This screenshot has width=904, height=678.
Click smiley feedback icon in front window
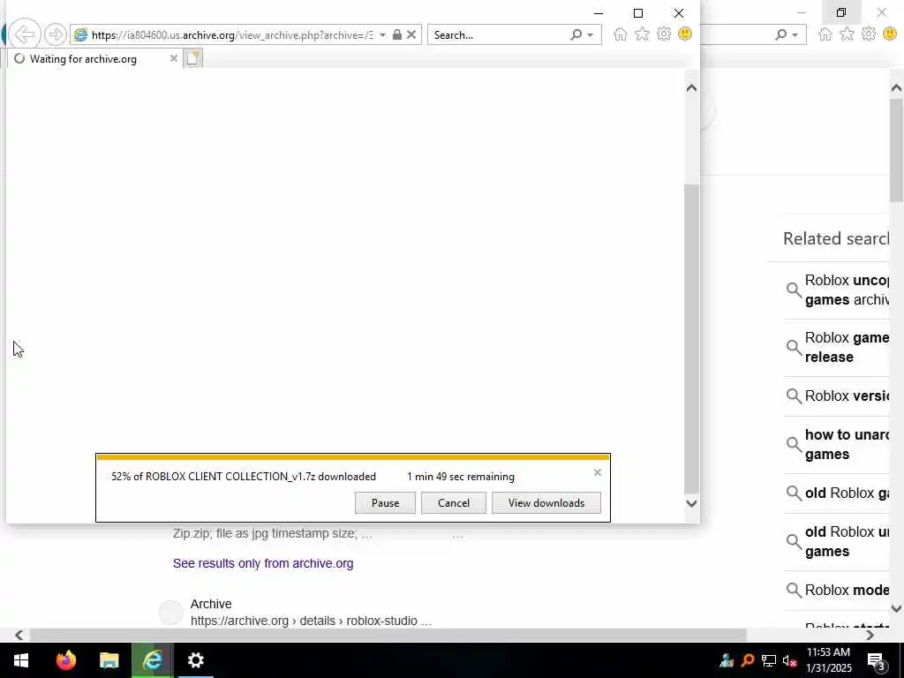(x=685, y=34)
